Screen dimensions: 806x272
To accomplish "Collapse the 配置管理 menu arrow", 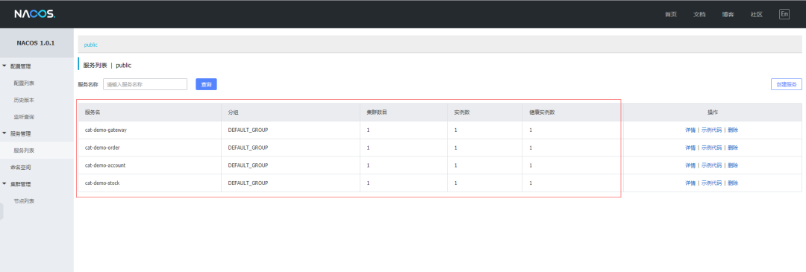I will [x=4, y=66].
